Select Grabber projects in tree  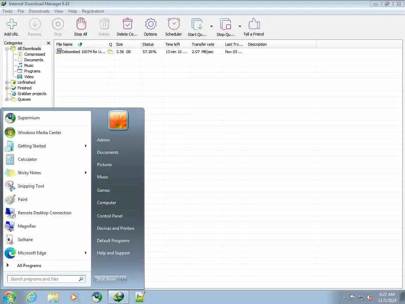point(32,94)
